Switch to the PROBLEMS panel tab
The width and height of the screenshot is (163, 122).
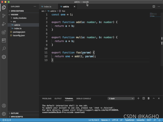click(47, 98)
